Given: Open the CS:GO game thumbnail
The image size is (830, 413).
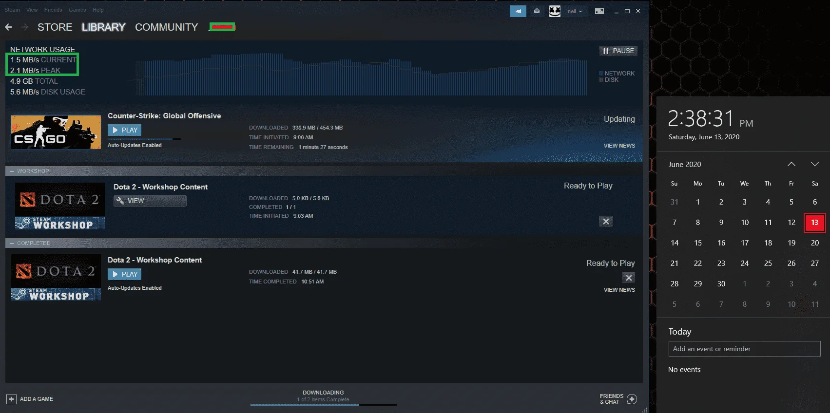Looking at the screenshot, I should pyautogui.click(x=56, y=132).
